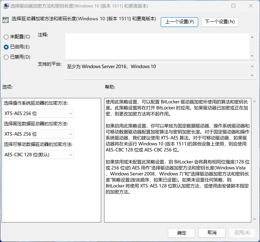The height and width of the screenshot is (242, 260).
Task: Click the policy setting icon beside the title
Action: (6, 20)
